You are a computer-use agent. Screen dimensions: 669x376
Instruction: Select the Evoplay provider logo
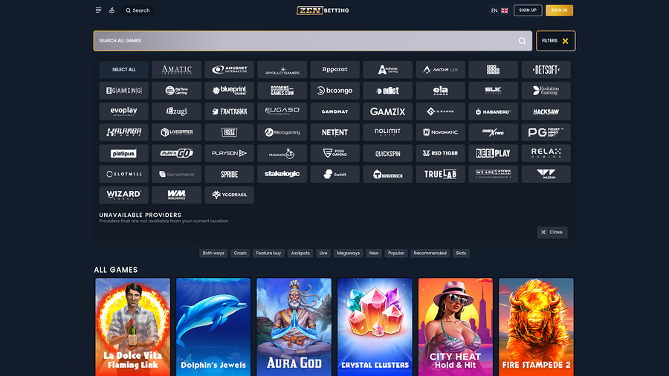tap(123, 111)
